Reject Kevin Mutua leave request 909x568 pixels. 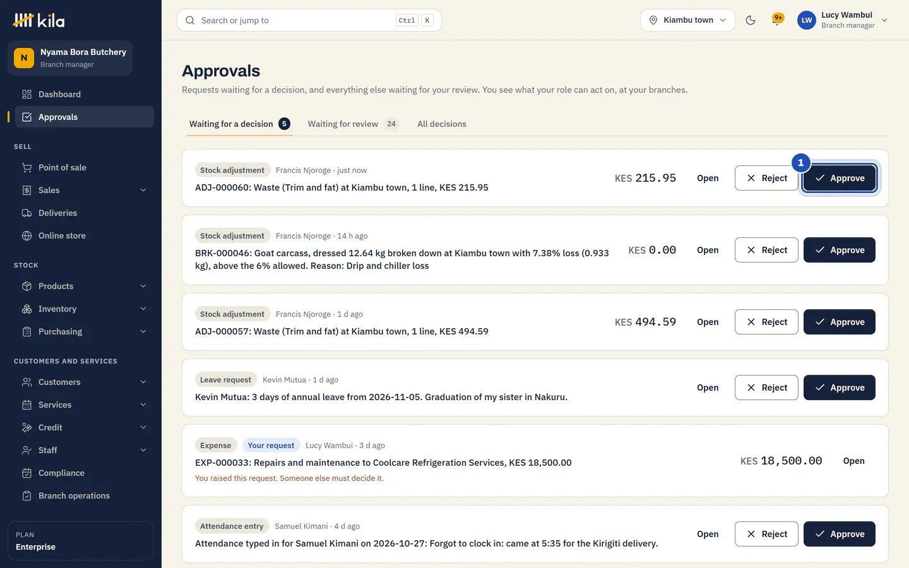pyautogui.click(x=766, y=388)
